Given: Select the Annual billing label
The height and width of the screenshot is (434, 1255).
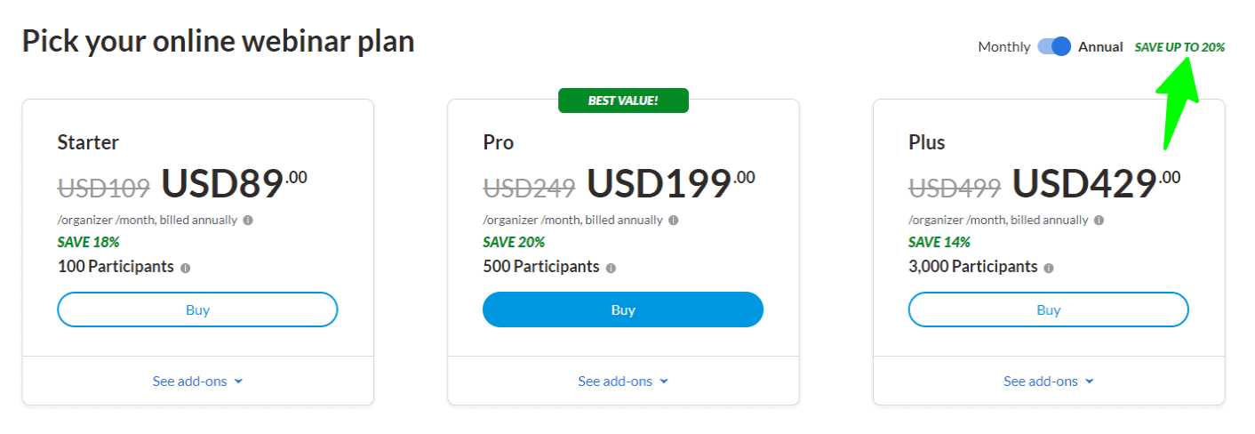Looking at the screenshot, I should click(1100, 47).
